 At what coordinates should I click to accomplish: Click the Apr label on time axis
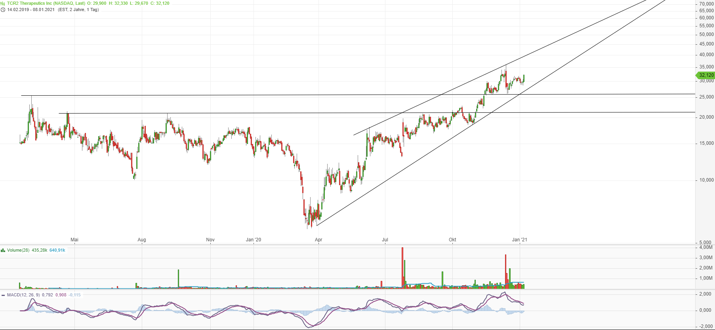[318, 240]
